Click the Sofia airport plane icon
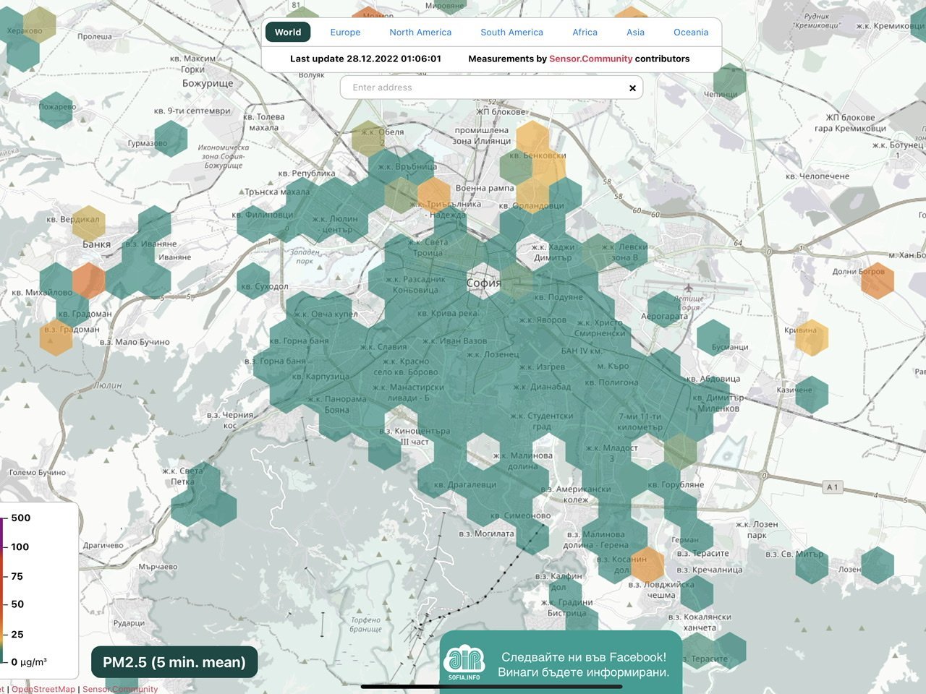Image resolution: width=926 pixels, height=694 pixels. click(x=689, y=289)
